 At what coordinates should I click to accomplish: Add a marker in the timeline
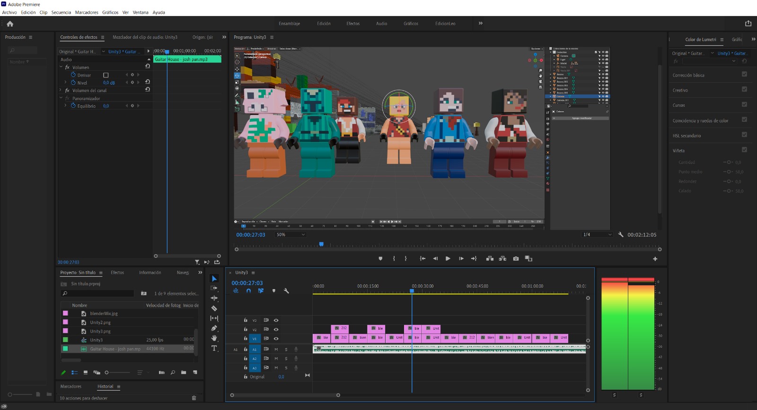tap(274, 291)
